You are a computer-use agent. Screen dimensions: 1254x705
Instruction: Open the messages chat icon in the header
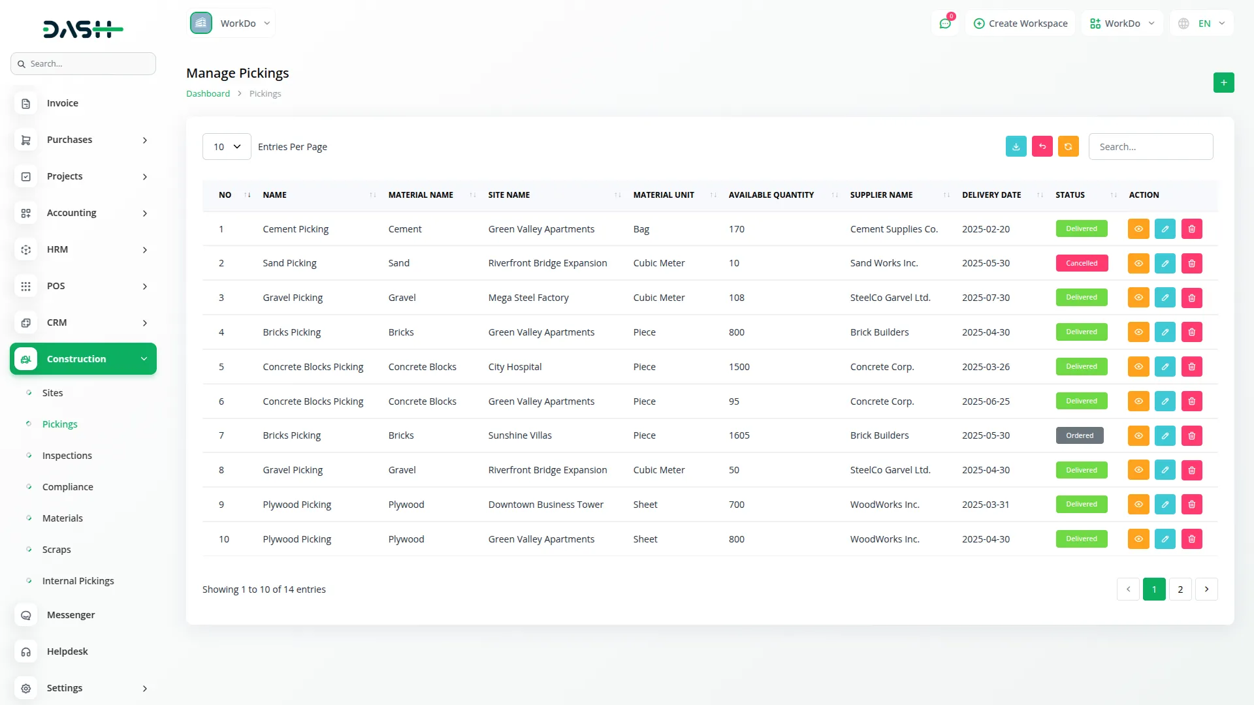pos(944,23)
